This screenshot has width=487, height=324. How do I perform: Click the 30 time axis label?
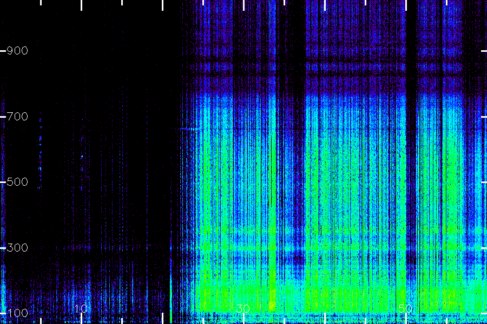[243, 308]
